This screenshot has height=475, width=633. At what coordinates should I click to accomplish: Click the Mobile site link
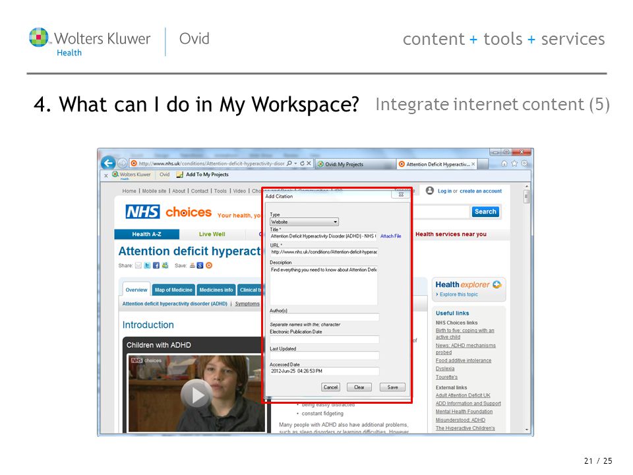[x=154, y=191]
